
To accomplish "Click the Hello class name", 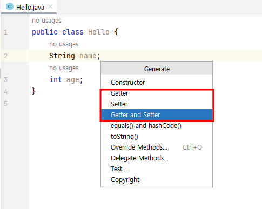I will coord(99,32).
